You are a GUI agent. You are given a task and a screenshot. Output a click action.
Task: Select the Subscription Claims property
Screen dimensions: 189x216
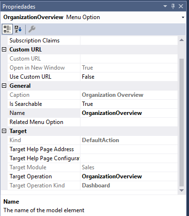44,41
